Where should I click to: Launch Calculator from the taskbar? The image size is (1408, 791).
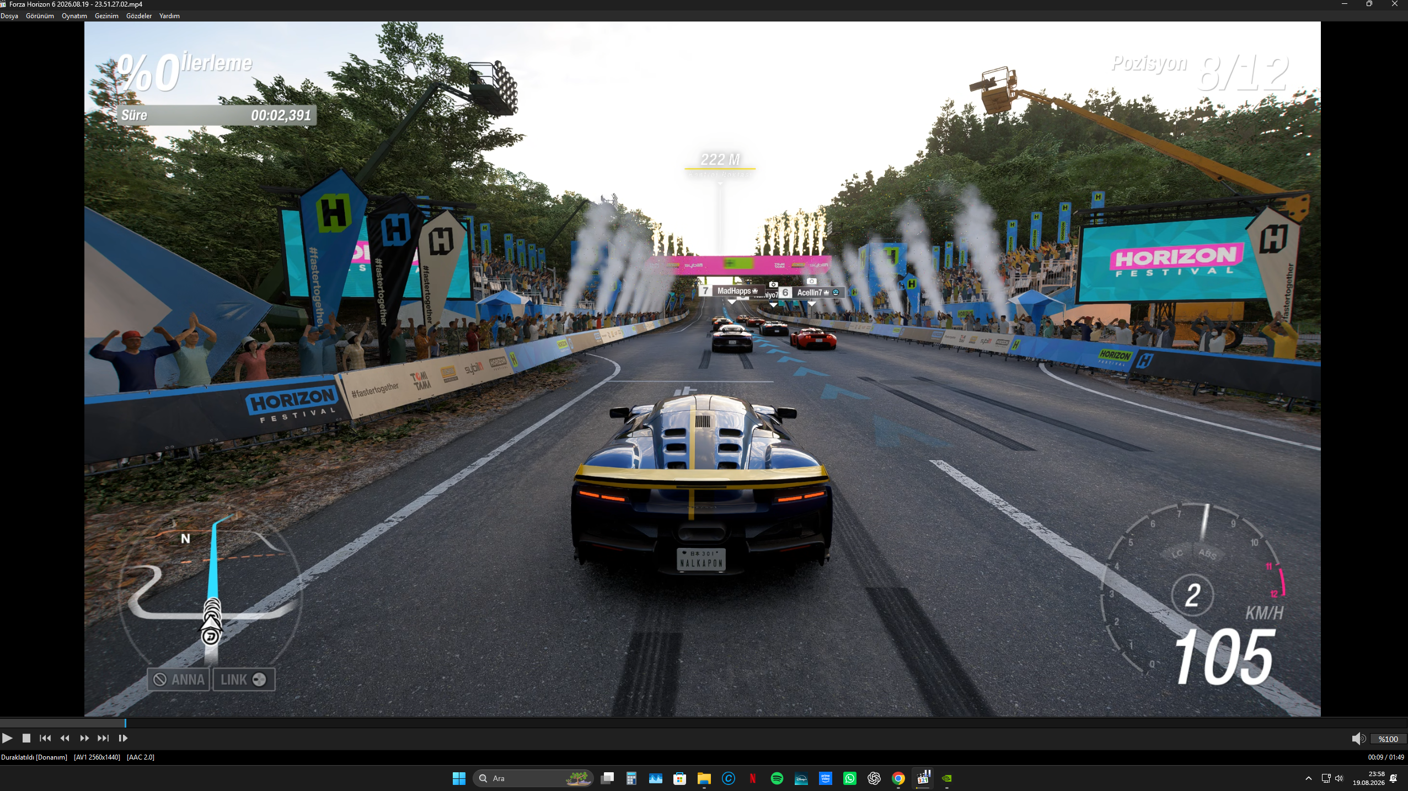tap(631, 778)
